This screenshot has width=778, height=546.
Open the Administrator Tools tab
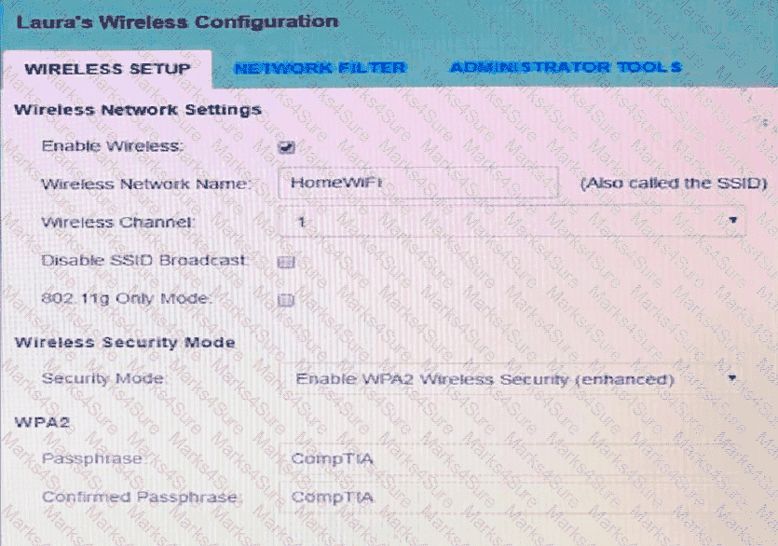(x=565, y=67)
